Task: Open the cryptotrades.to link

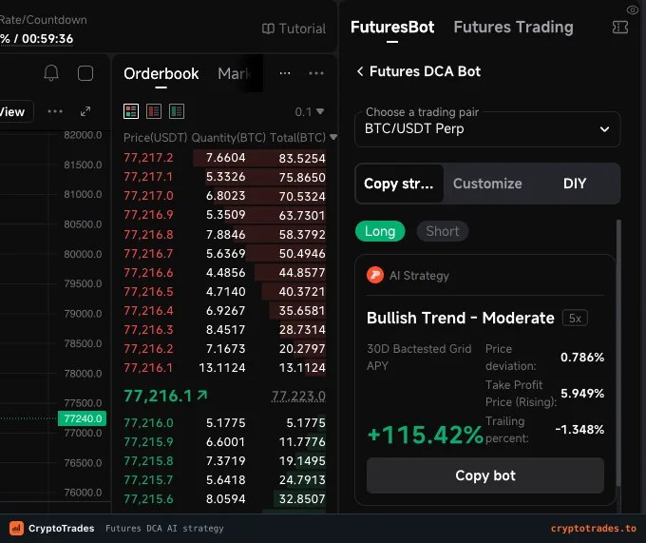Action: (x=593, y=528)
